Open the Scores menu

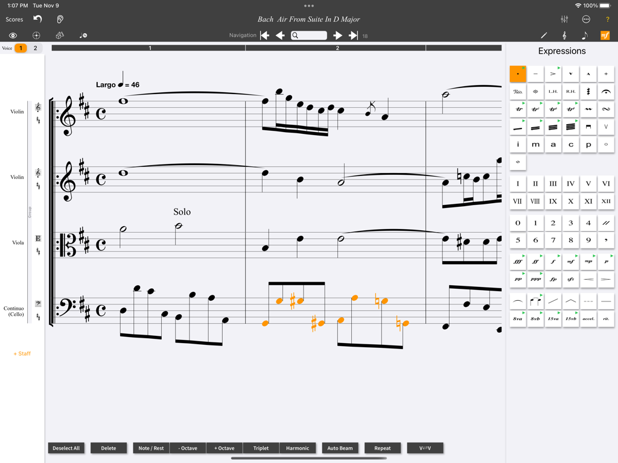click(15, 19)
